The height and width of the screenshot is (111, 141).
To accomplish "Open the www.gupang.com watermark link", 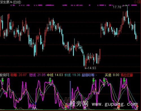I will 114,104.
